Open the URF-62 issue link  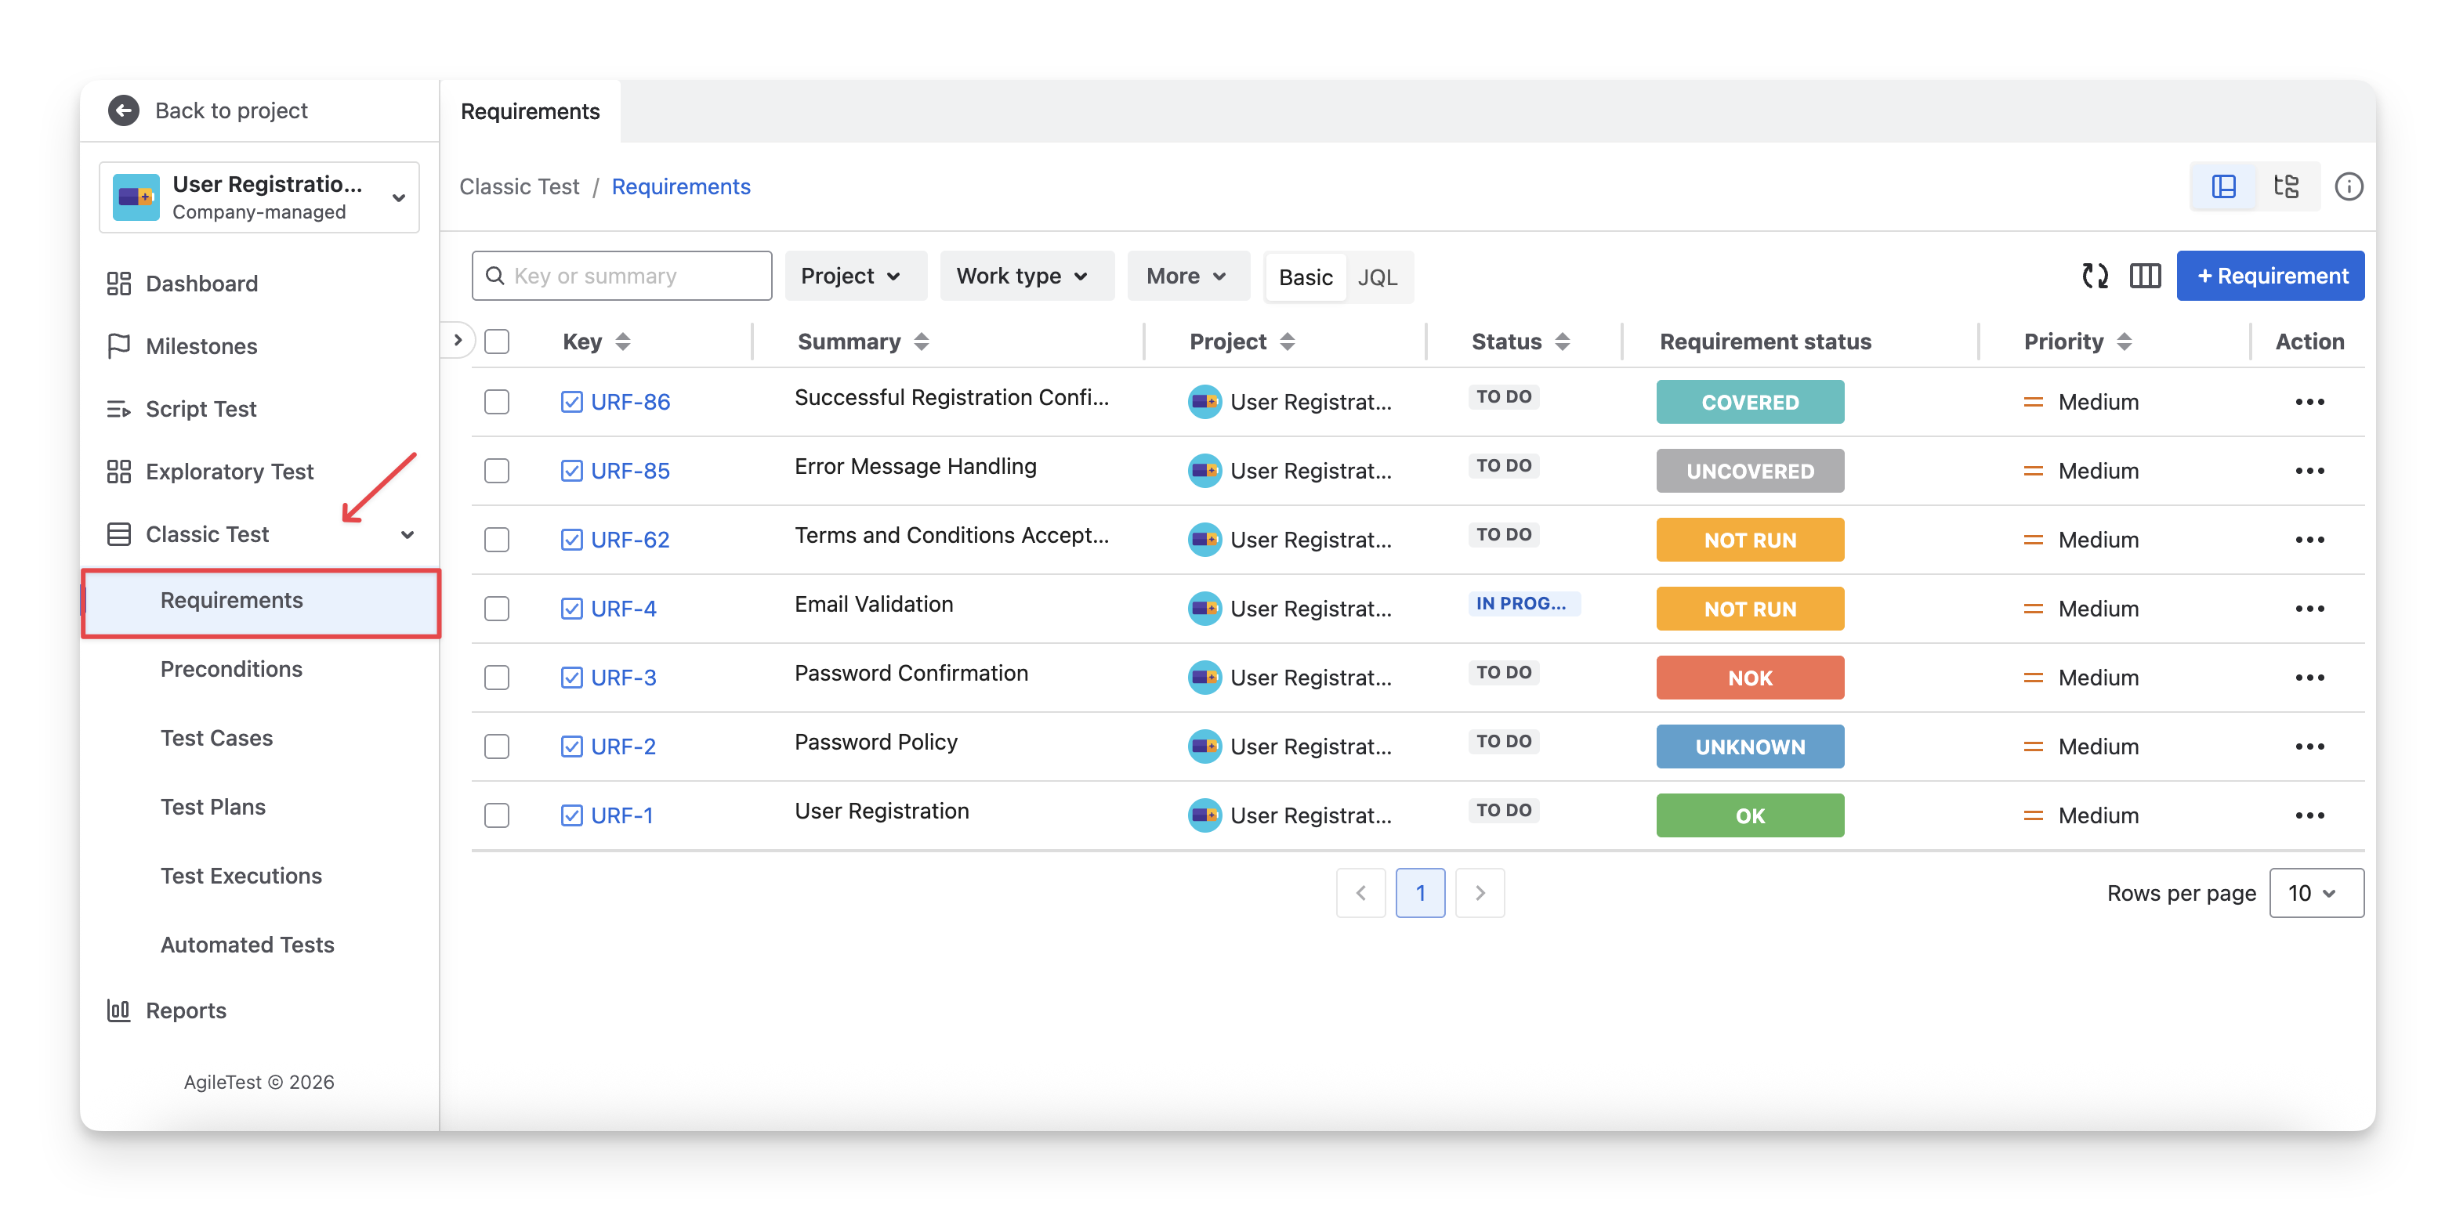(x=629, y=539)
